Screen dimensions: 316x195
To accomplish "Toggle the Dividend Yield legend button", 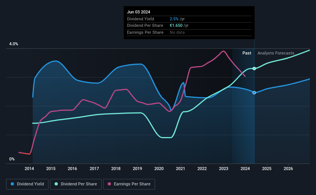I will (x=27, y=184).
